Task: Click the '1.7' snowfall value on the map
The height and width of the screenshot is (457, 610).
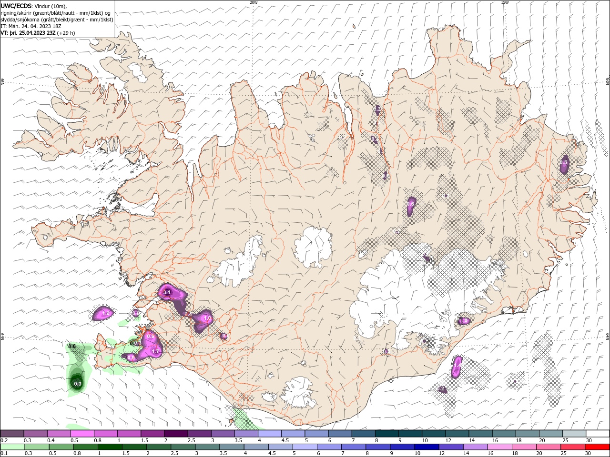Action: (155, 351)
